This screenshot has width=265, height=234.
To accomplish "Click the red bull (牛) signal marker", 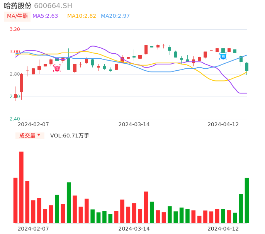I will 57,68.
